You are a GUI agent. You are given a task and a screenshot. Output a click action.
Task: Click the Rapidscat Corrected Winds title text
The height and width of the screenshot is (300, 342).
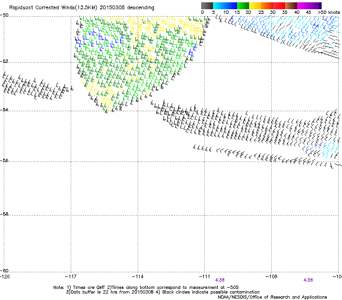[82, 8]
